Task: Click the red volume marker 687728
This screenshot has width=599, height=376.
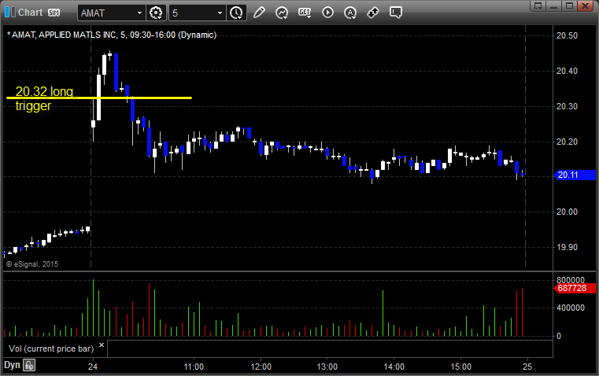Action: coord(575,288)
